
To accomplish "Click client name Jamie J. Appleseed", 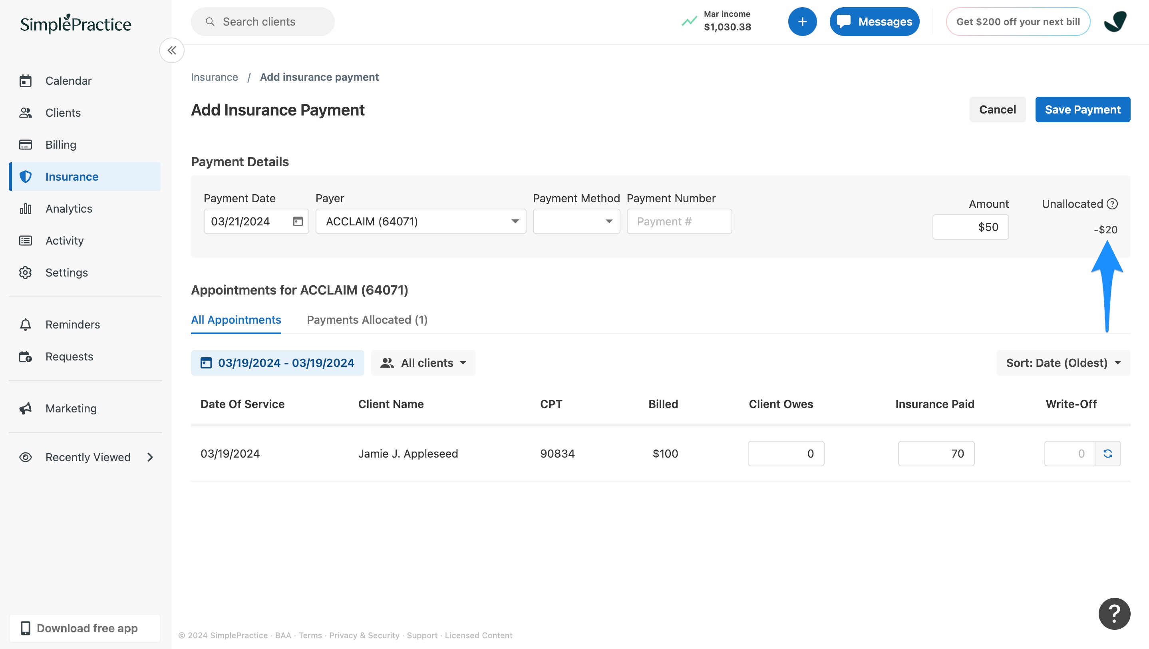I will coord(408,454).
